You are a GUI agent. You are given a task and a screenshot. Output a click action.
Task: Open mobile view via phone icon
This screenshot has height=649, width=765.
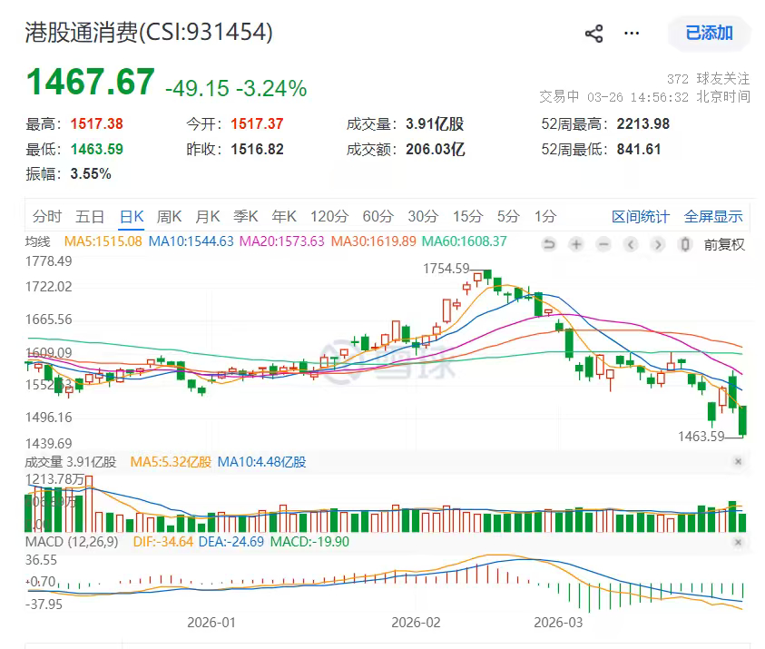click(x=684, y=244)
